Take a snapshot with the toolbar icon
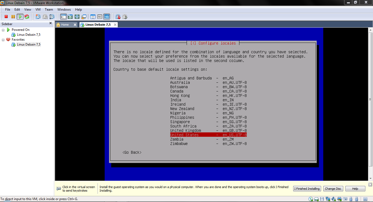This screenshot has width=373, height=202. pos(38,17)
